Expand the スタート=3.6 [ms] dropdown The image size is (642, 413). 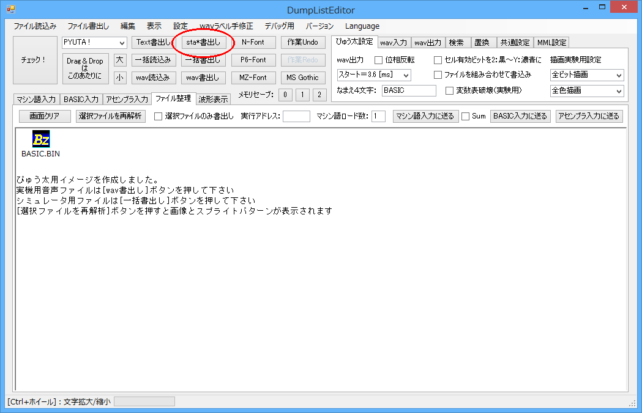point(374,75)
